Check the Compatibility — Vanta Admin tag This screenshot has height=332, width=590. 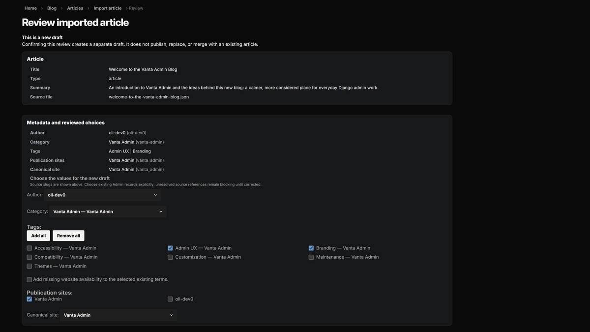tap(29, 257)
